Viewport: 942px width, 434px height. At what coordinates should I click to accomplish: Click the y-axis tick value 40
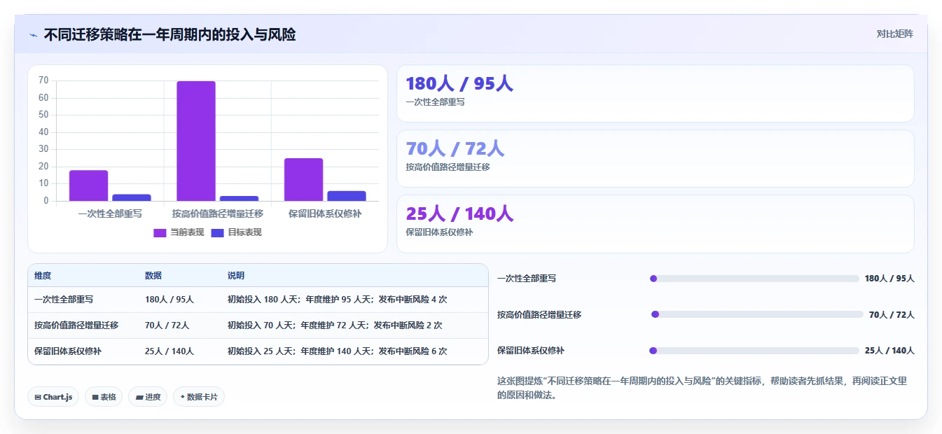[43, 132]
